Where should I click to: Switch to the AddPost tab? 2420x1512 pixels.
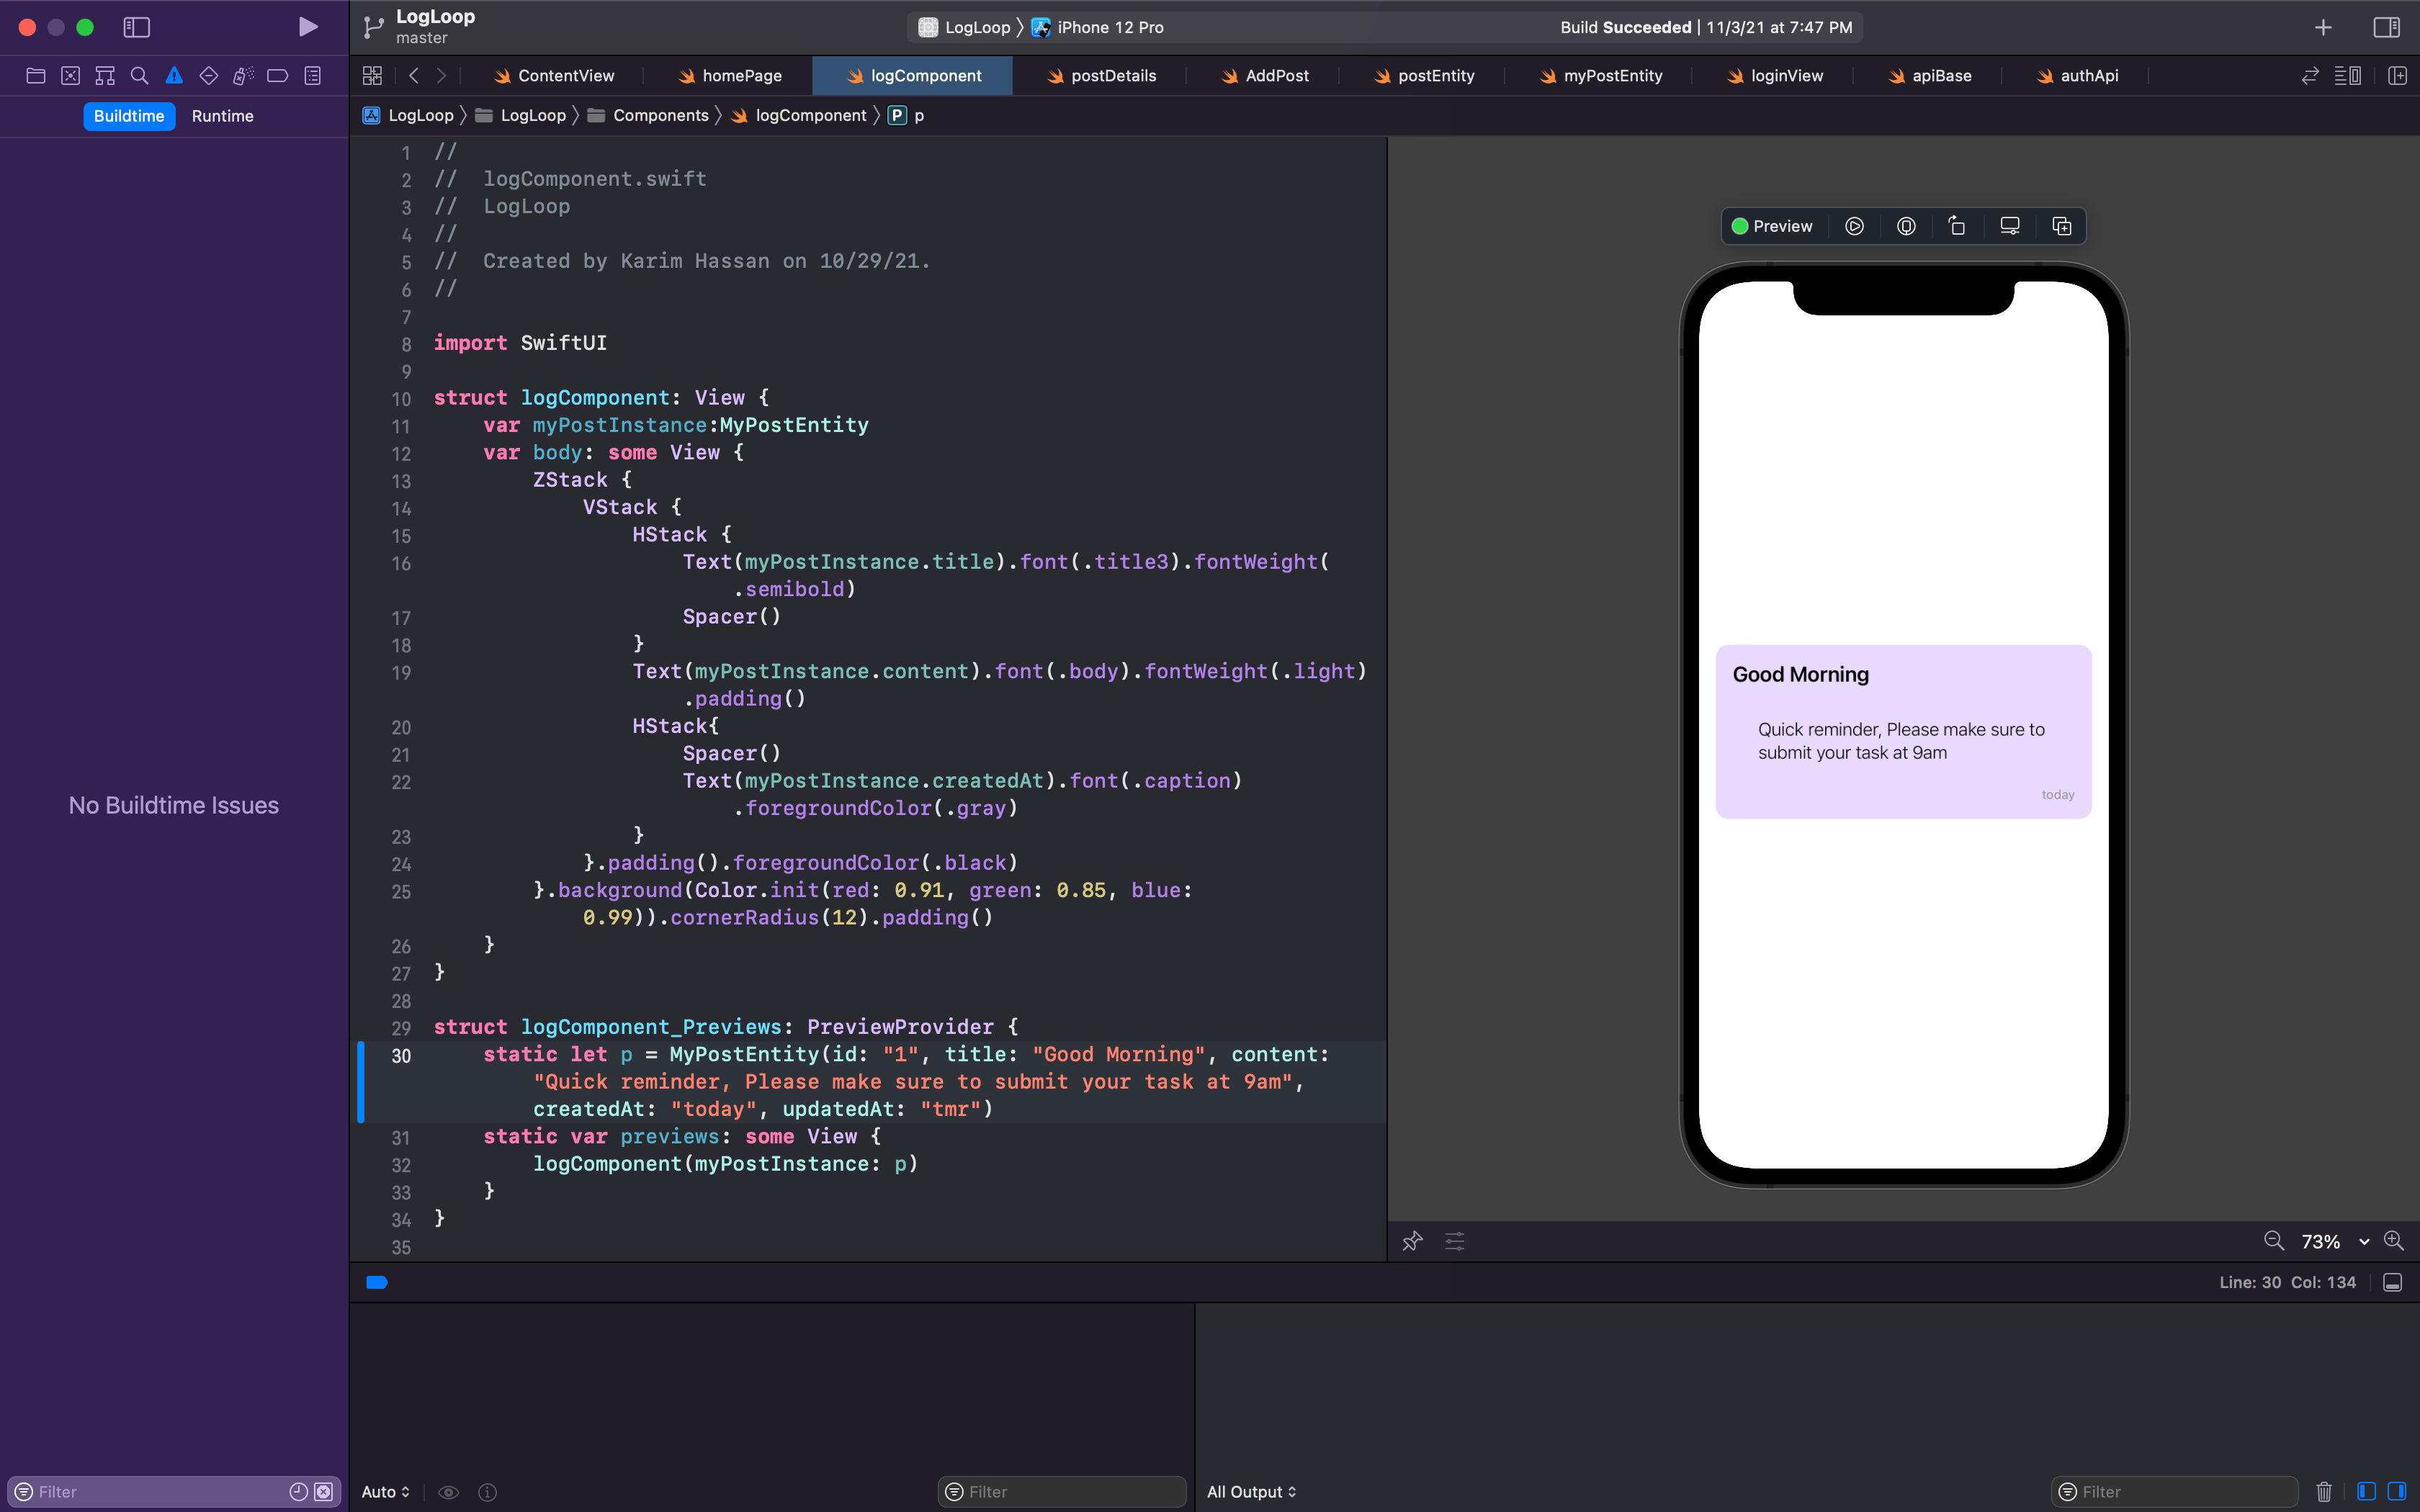1264,76
